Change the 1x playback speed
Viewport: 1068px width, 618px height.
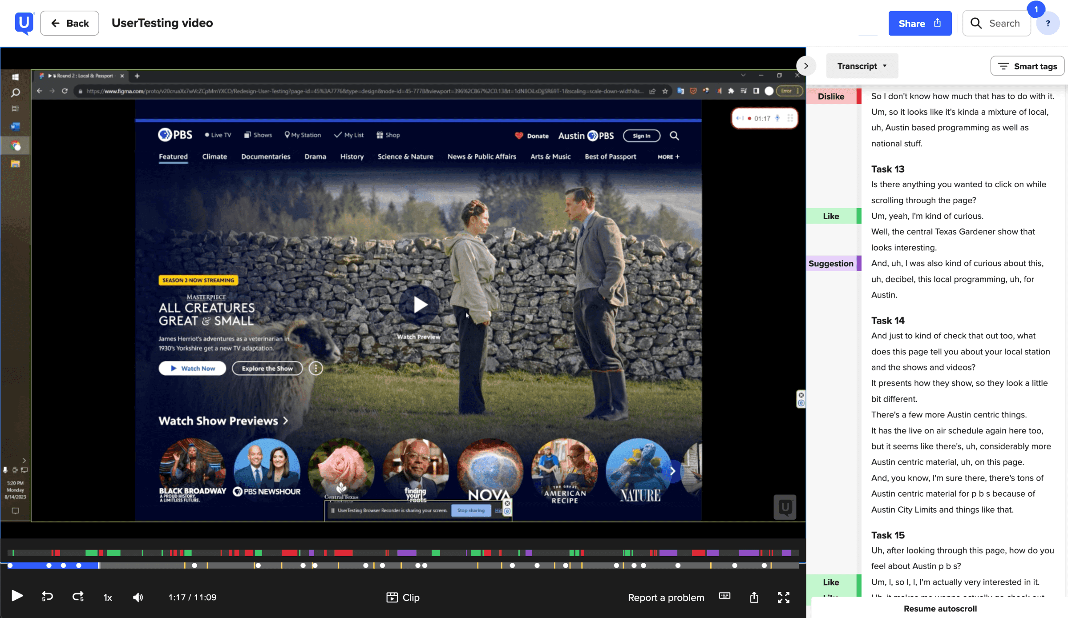[x=108, y=598]
